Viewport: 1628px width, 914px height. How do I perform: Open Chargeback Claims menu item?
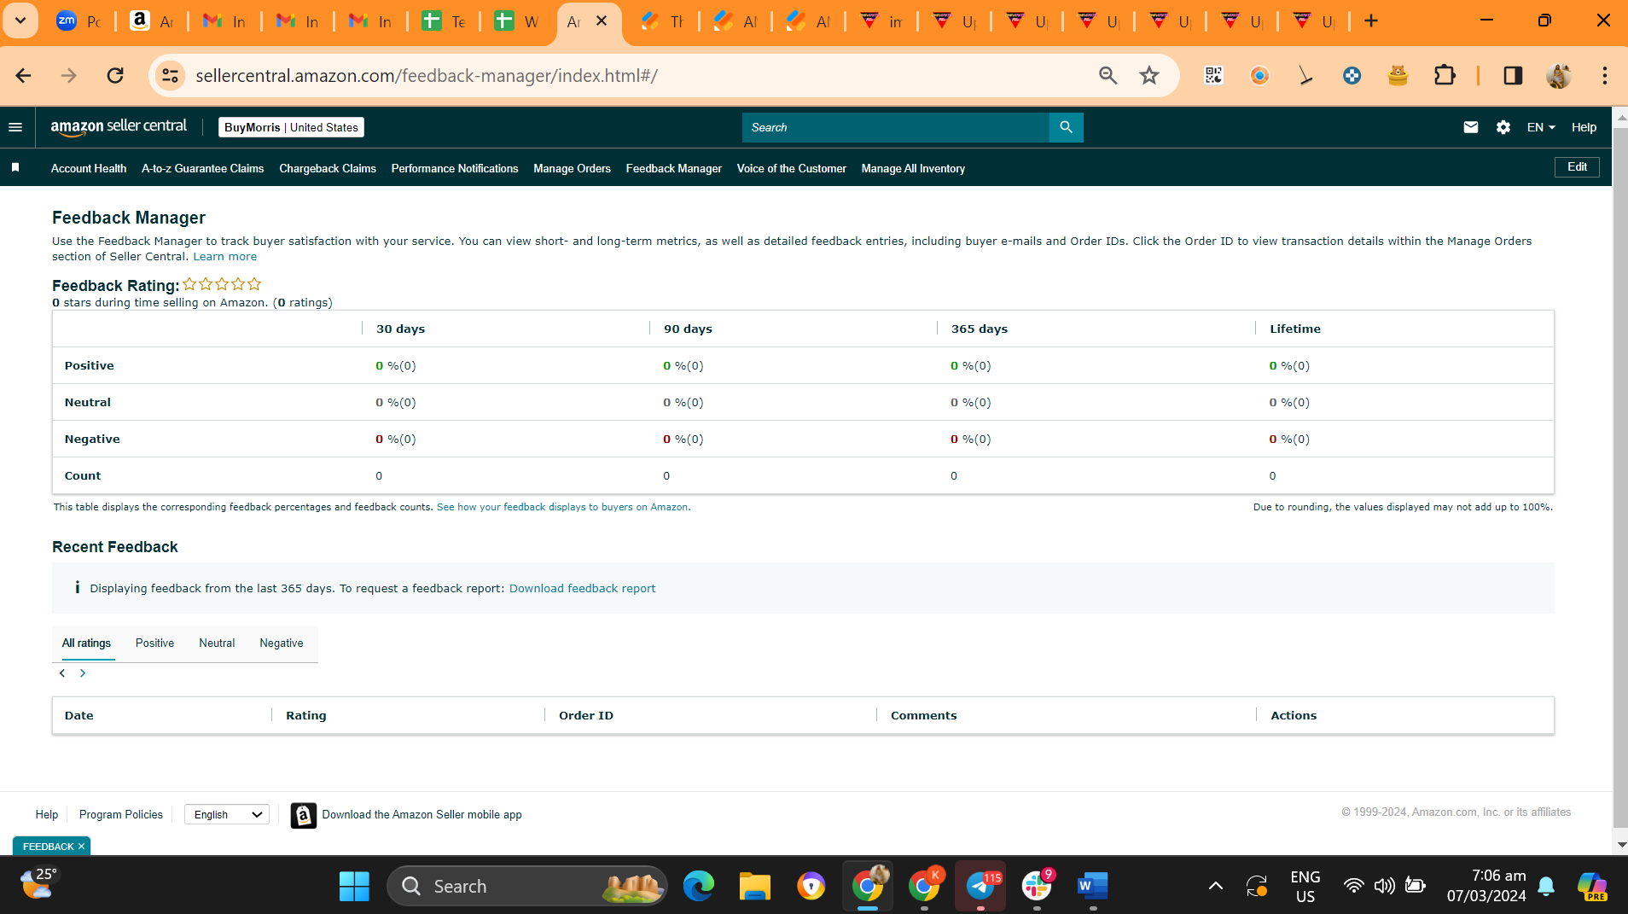point(328,169)
